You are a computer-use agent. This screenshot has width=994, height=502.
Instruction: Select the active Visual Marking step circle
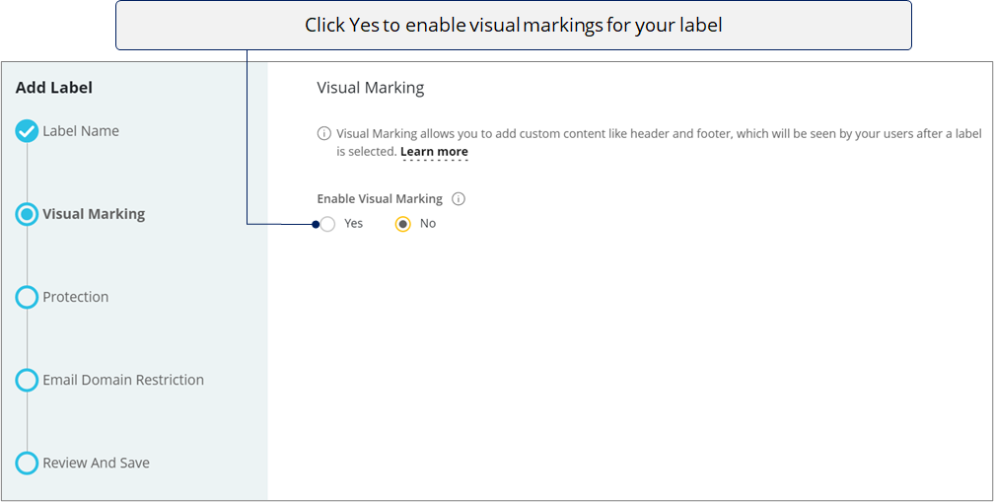[x=27, y=214]
